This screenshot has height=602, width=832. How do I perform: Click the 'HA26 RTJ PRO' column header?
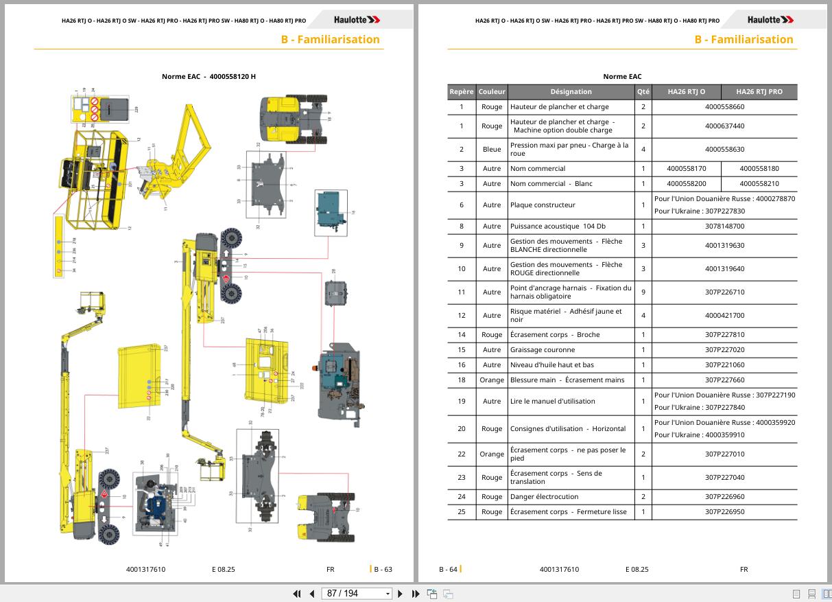click(759, 91)
